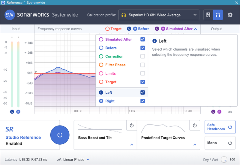Image resolution: width=240 pixels, height=165 pixels.
Task: Click headphone icon in calibration profile box
Action: point(124,15)
